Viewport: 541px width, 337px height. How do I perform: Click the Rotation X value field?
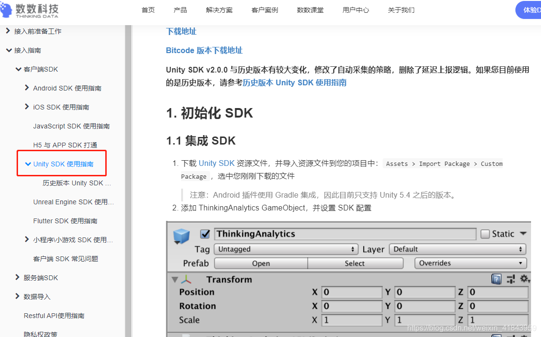(x=352, y=306)
